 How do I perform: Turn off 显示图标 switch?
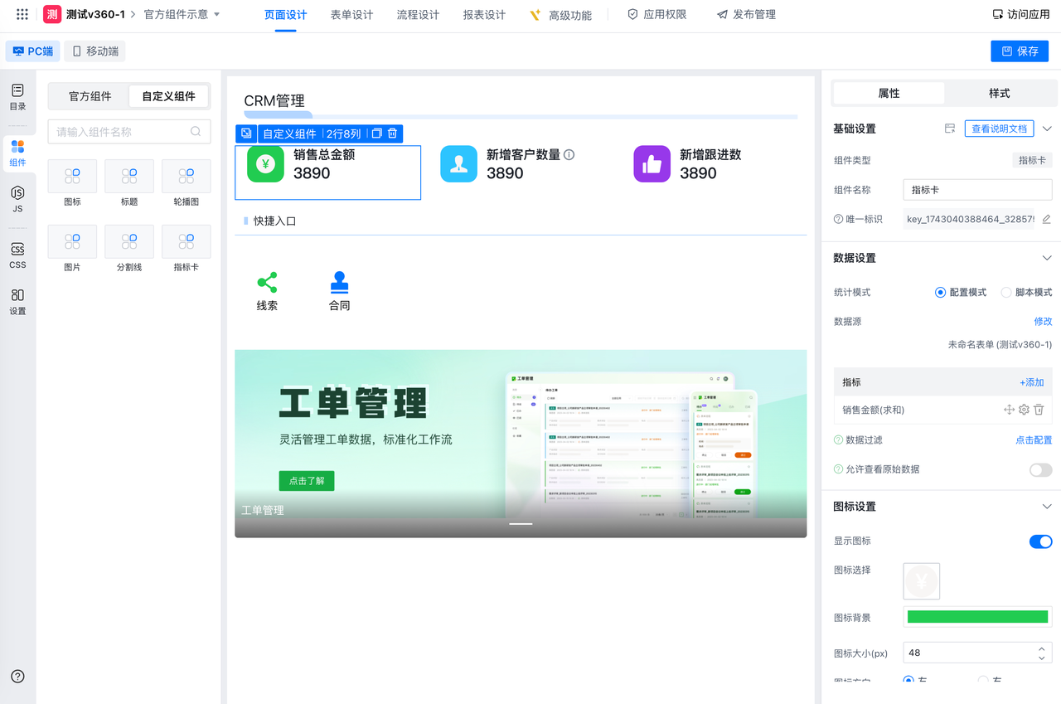point(1040,541)
